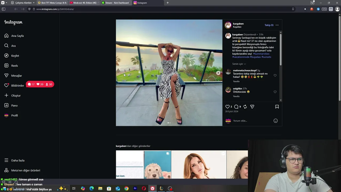Open Profil in sidebar

tap(11, 115)
